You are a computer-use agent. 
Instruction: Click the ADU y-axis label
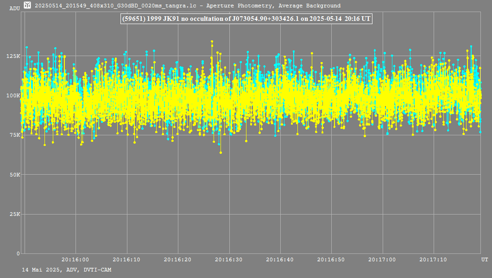[14, 8]
